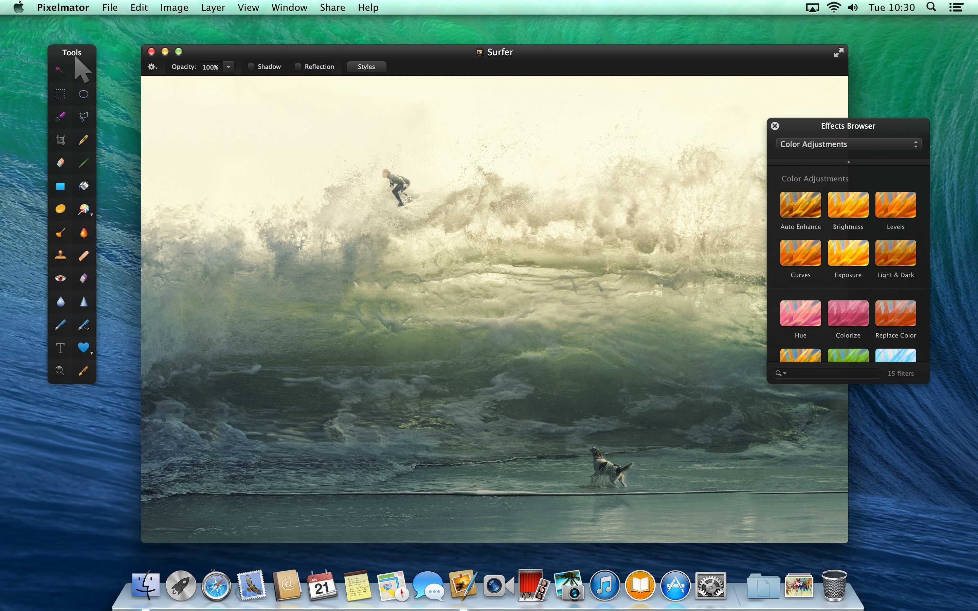Viewport: 978px width, 611px height.
Task: Drag Opacity percentage slider control
Action: pyautogui.click(x=229, y=66)
